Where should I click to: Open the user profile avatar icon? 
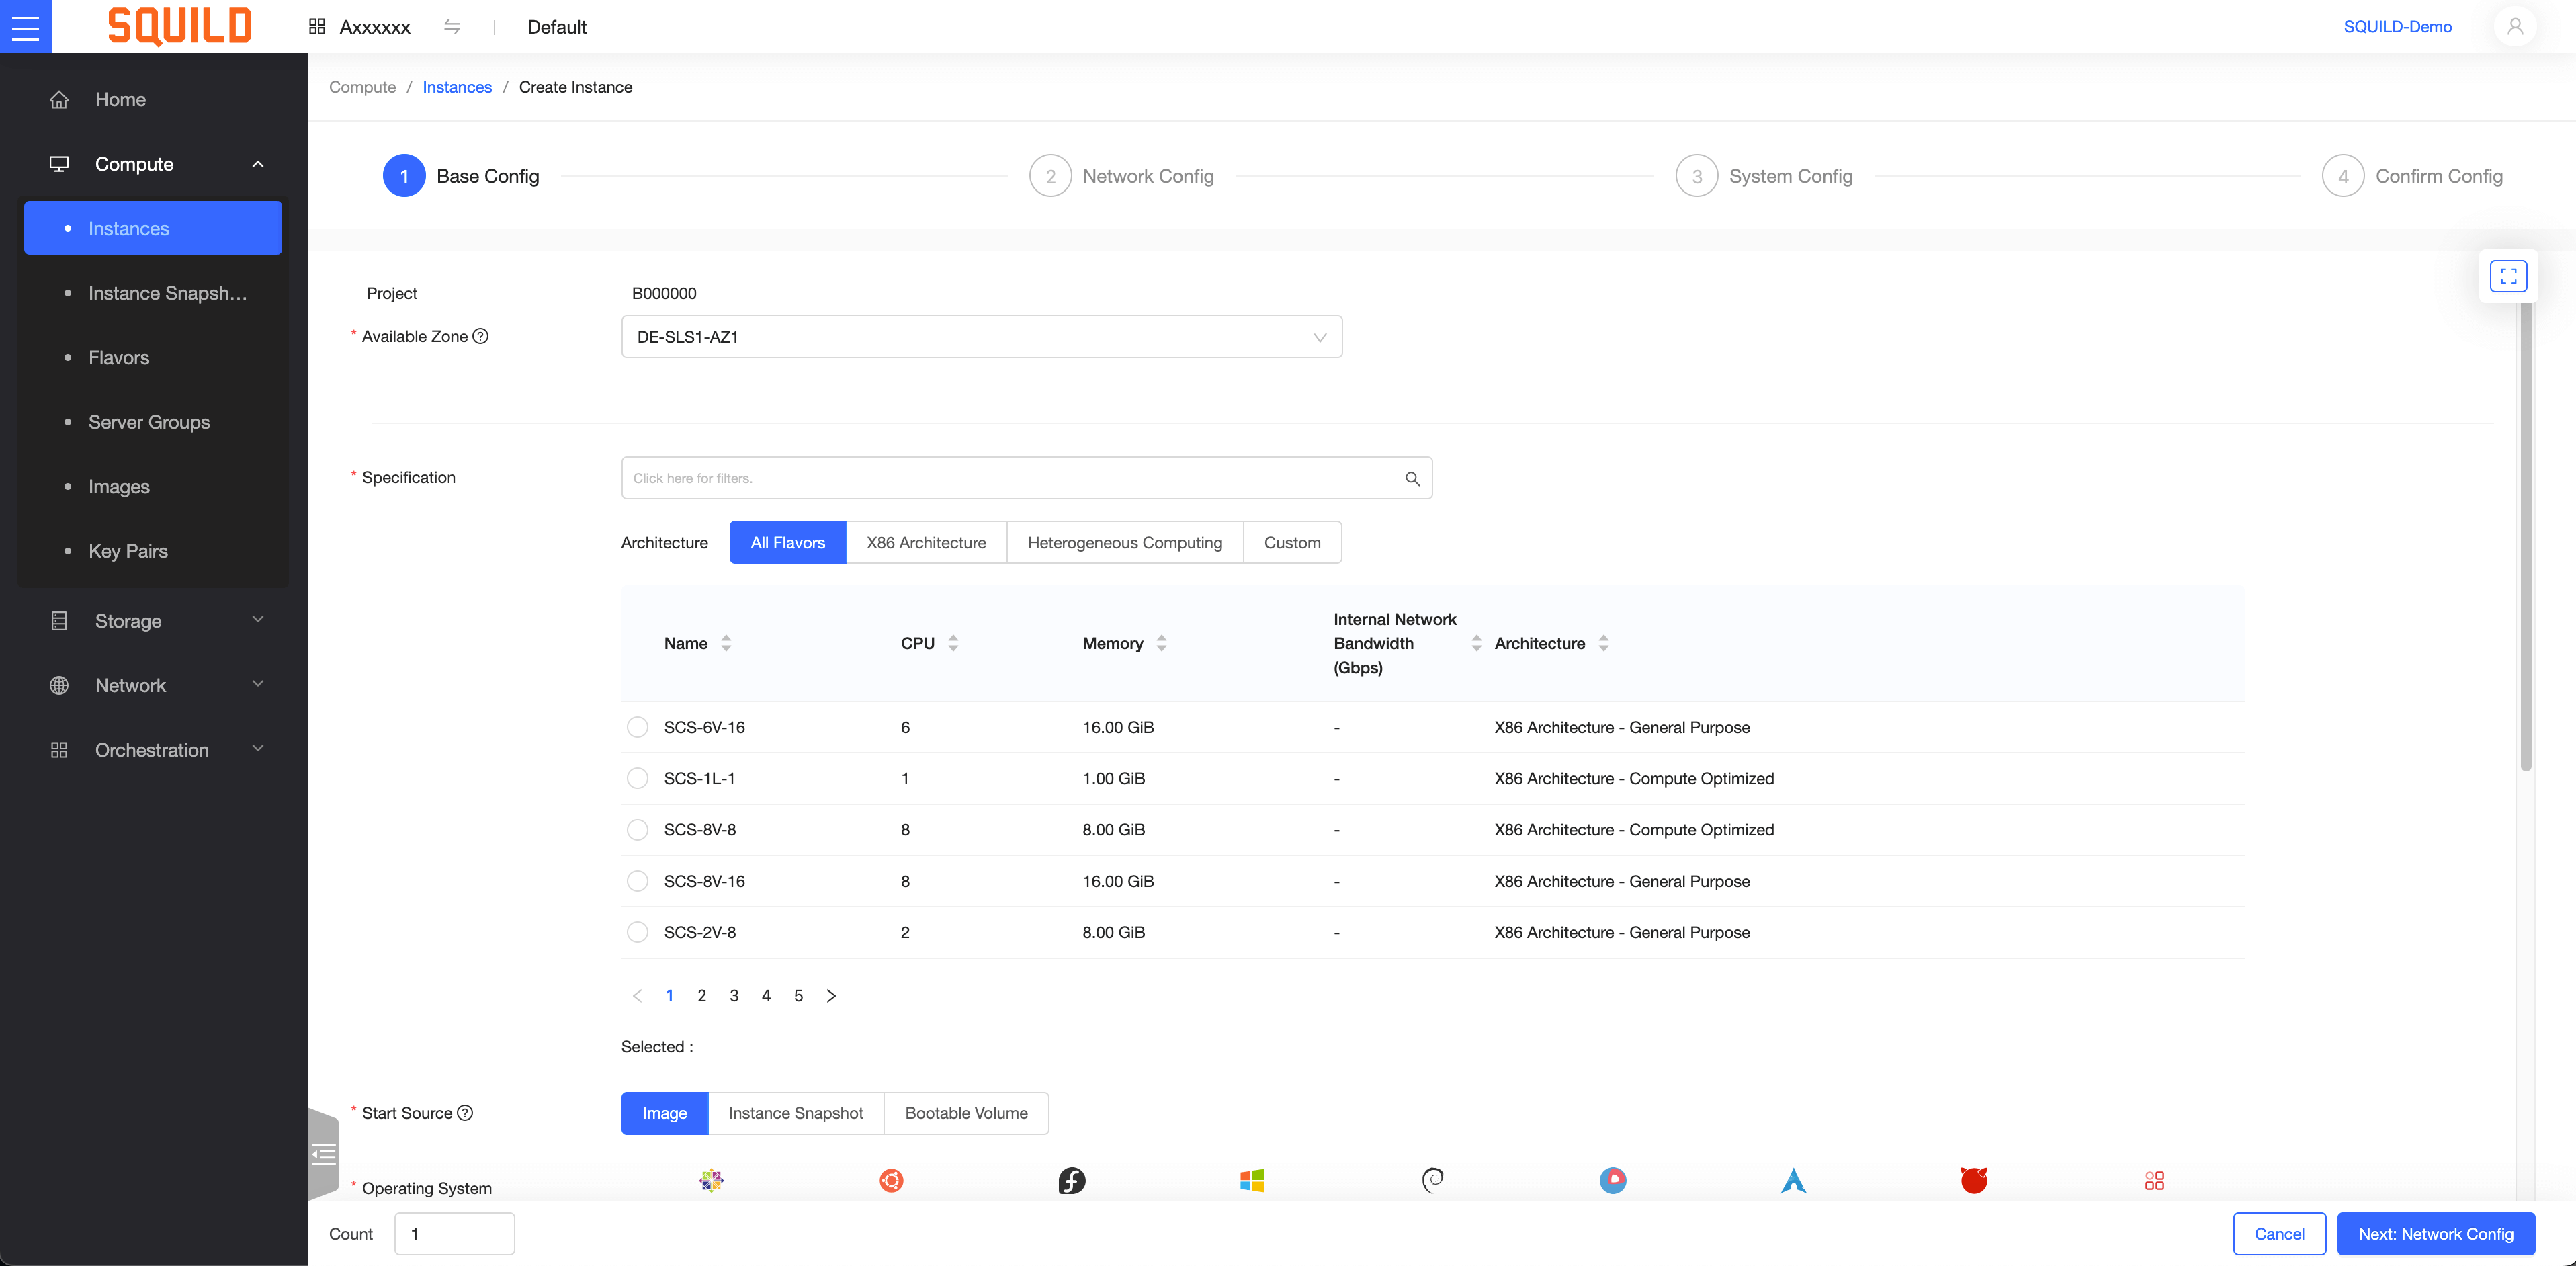[x=2514, y=27]
